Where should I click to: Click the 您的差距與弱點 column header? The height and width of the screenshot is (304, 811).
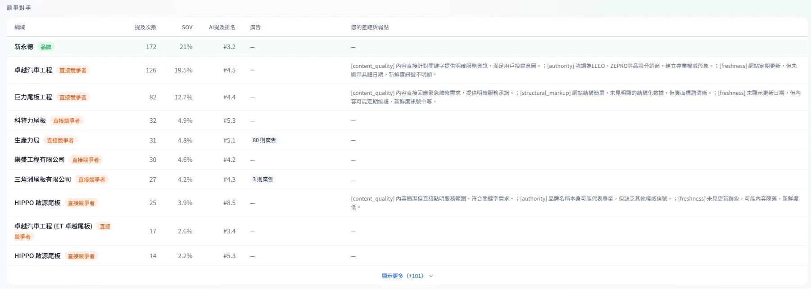pyautogui.click(x=370, y=27)
